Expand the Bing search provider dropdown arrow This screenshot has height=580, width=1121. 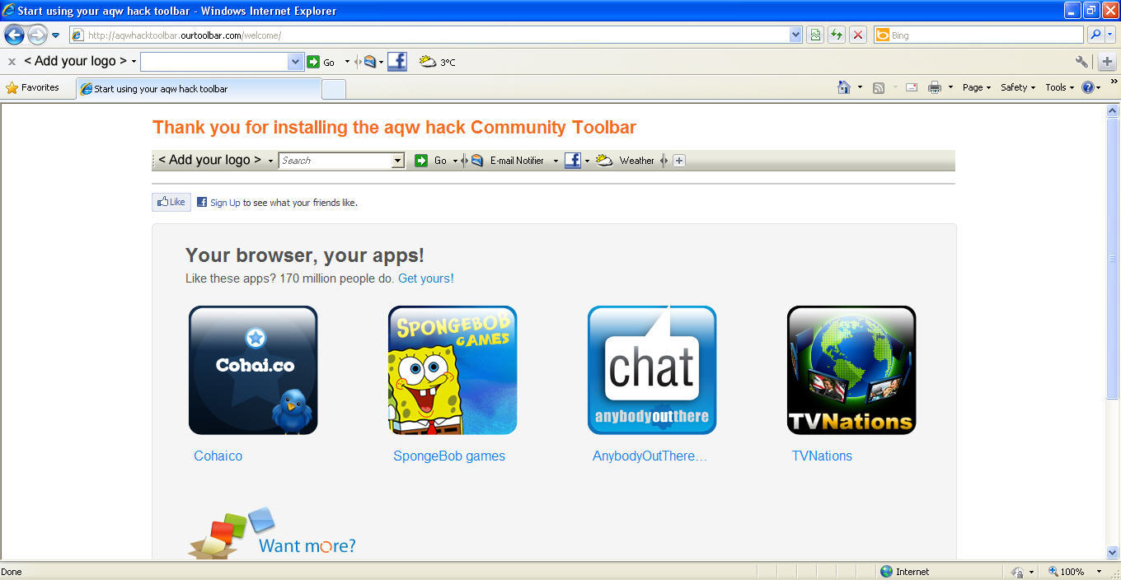(x=1110, y=35)
